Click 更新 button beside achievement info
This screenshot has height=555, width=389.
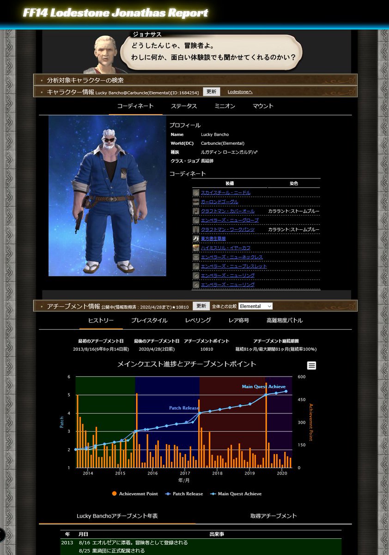[201, 306]
